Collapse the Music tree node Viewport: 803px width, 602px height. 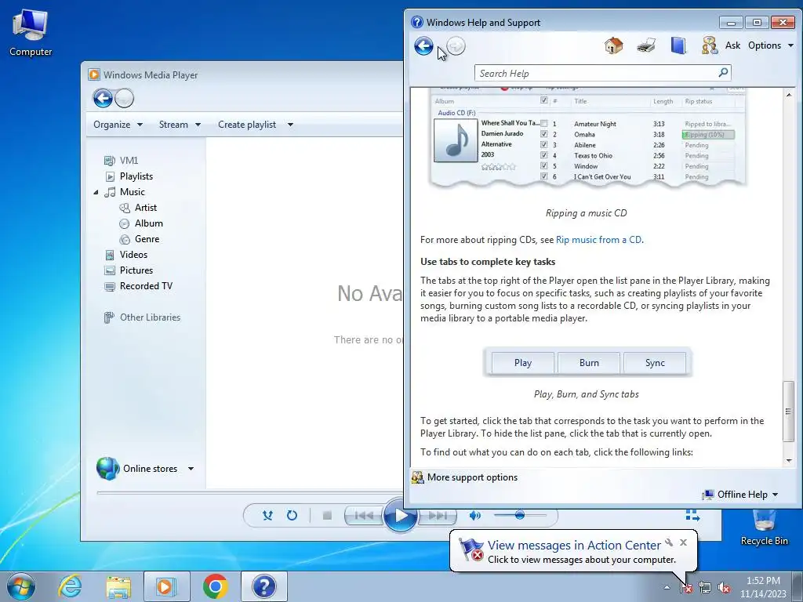(x=96, y=193)
